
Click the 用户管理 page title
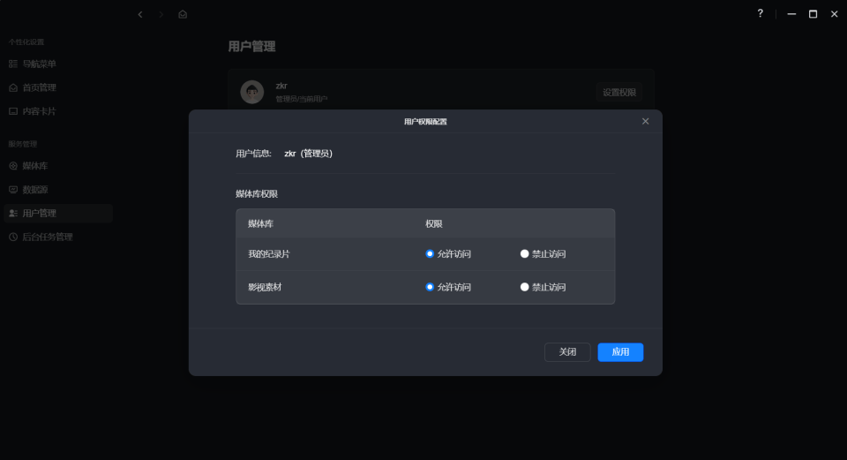click(x=251, y=47)
